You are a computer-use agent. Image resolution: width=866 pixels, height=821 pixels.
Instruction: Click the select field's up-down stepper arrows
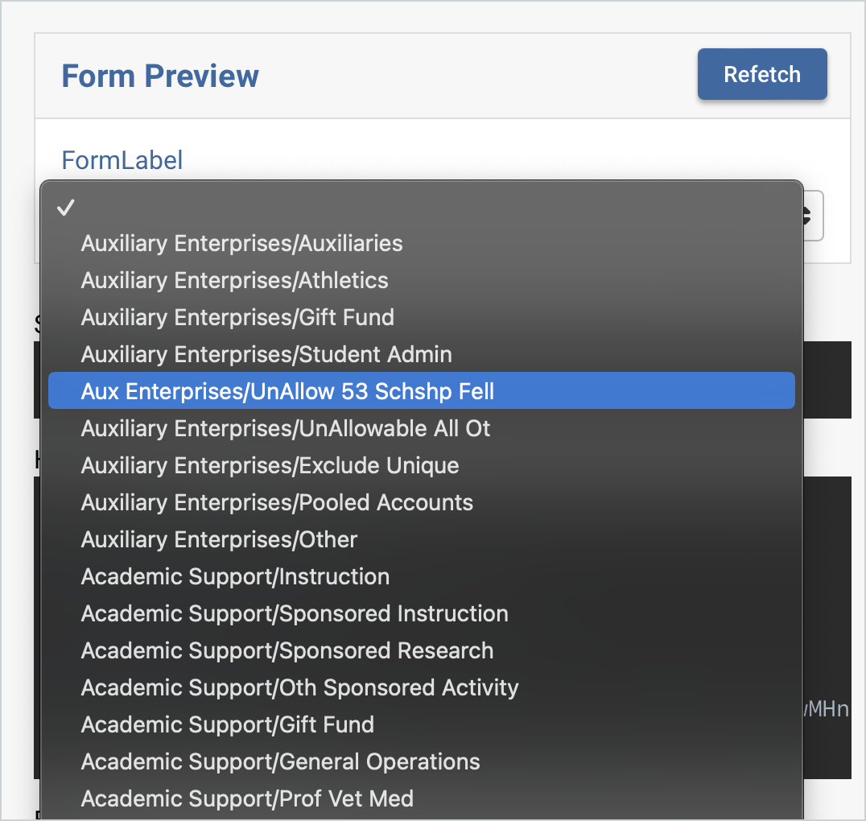click(809, 216)
